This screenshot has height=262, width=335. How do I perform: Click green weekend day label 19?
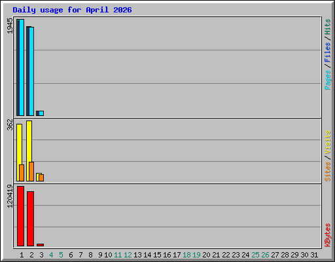click(196, 255)
